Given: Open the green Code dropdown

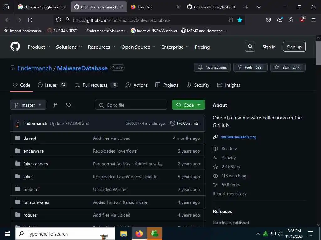Looking at the screenshot, I should (x=188, y=105).
